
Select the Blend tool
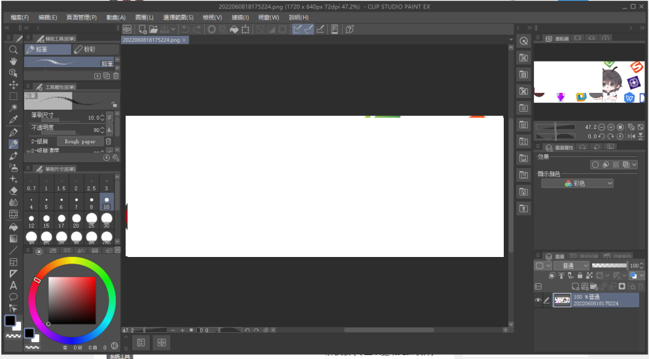pyautogui.click(x=13, y=202)
